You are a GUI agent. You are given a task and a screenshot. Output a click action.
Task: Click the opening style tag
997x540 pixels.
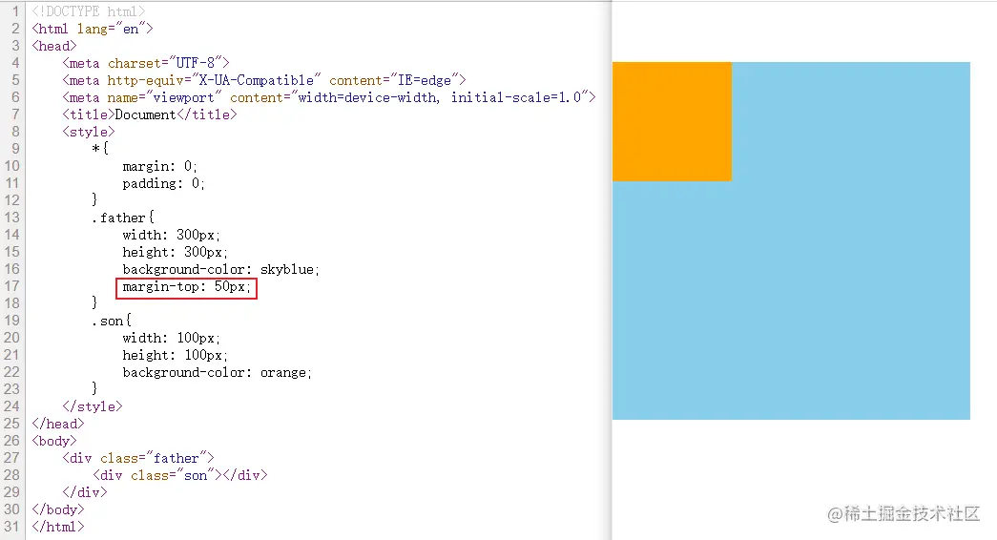coord(89,132)
